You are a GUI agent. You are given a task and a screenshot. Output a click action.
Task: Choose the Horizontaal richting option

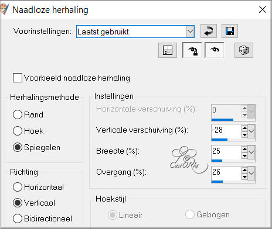tap(18, 187)
